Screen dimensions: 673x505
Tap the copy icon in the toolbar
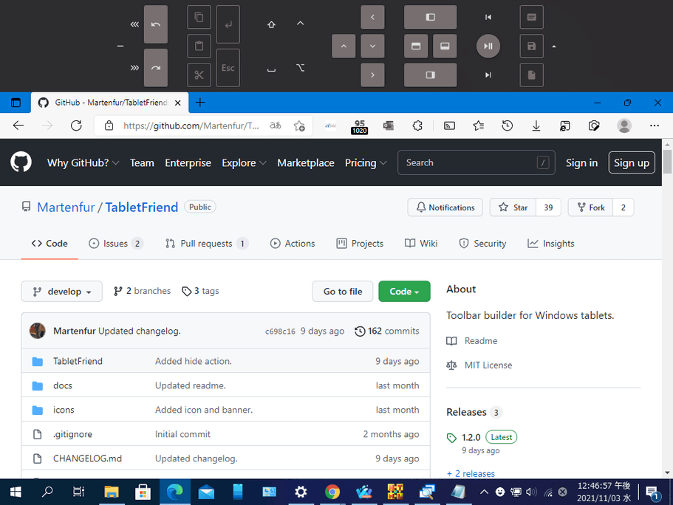click(199, 17)
